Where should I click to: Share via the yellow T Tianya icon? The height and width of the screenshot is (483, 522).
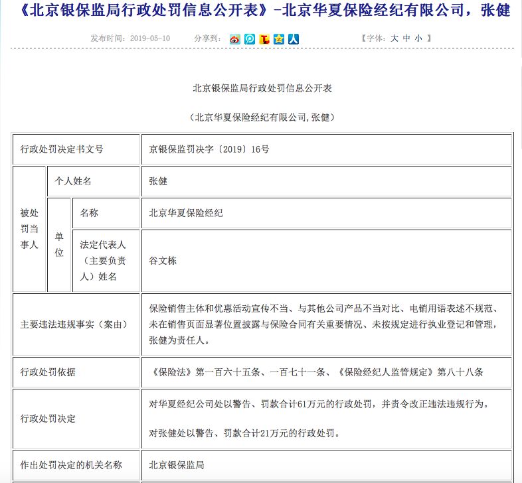tap(264, 39)
